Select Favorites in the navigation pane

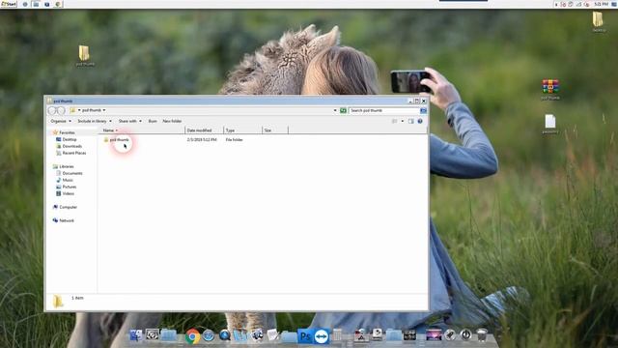tap(64, 132)
